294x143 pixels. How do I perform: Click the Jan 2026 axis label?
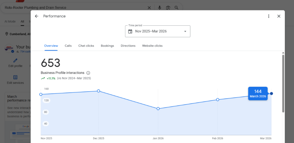point(158,138)
